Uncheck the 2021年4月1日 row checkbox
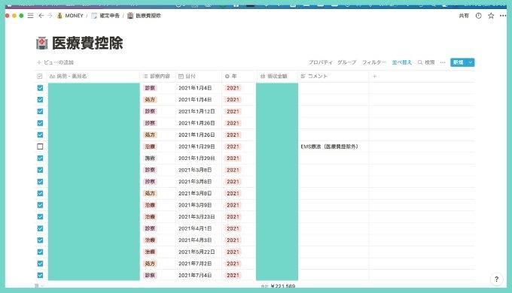 coord(40,228)
